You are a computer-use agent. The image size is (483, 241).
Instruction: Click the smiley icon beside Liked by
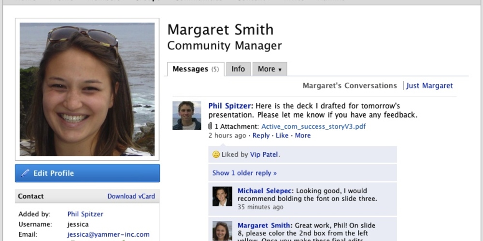(216, 154)
